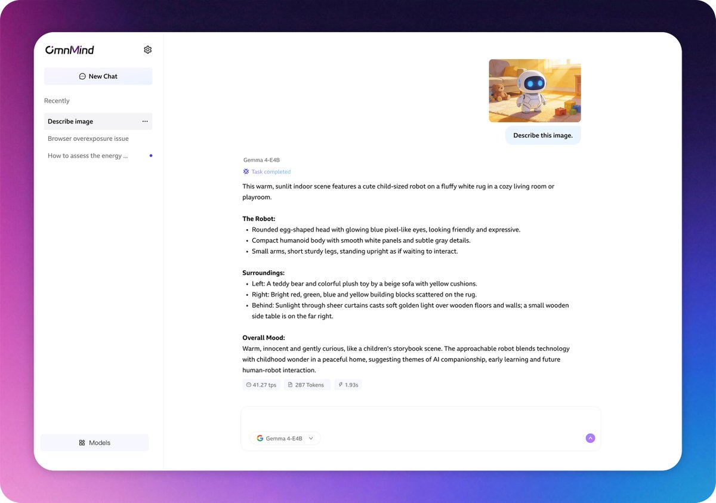Viewport: 716px width, 503px height.
Task: Click the 41.27 tps speed stat
Action: click(261, 385)
